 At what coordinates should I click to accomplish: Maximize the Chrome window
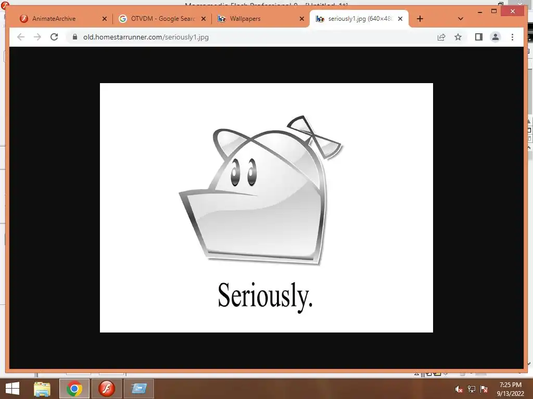click(x=494, y=11)
